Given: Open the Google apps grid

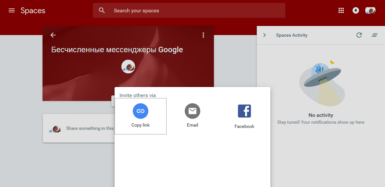Looking at the screenshot, I should click(341, 10).
